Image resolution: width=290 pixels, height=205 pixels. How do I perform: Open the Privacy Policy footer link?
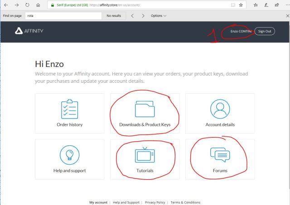coord(155,202)
